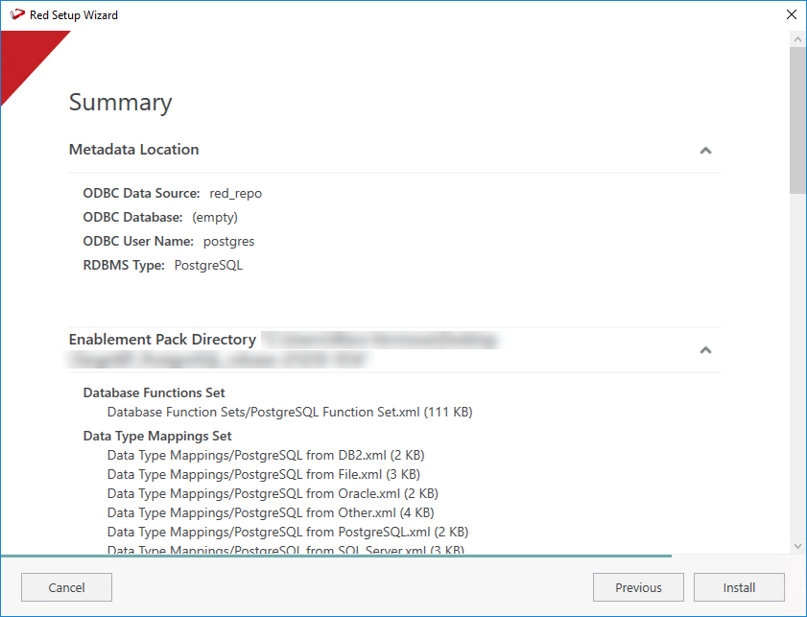The width and height of the screenshot is (807, 617).
Task: Click the Data Type Mappings Set heading
Action: tap(157, 436)
